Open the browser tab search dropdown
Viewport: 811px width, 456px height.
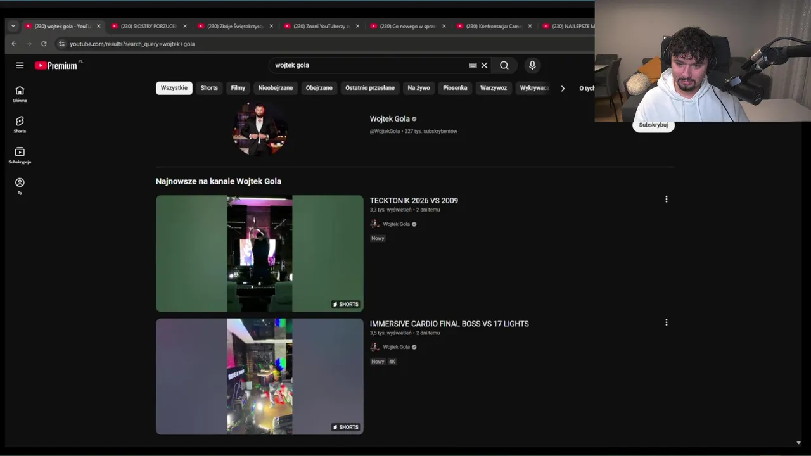(x=13, y=26)
